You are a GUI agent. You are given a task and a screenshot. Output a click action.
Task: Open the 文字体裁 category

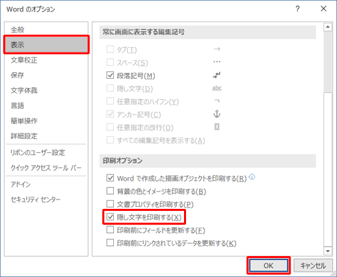click(47, 90)
